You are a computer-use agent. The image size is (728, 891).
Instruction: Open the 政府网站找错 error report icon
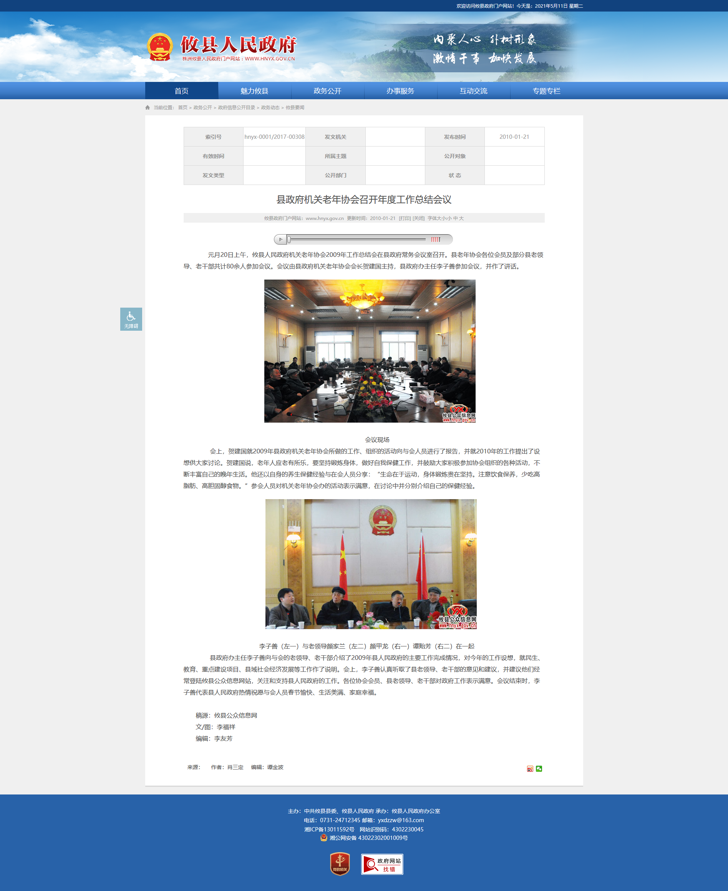381,864
